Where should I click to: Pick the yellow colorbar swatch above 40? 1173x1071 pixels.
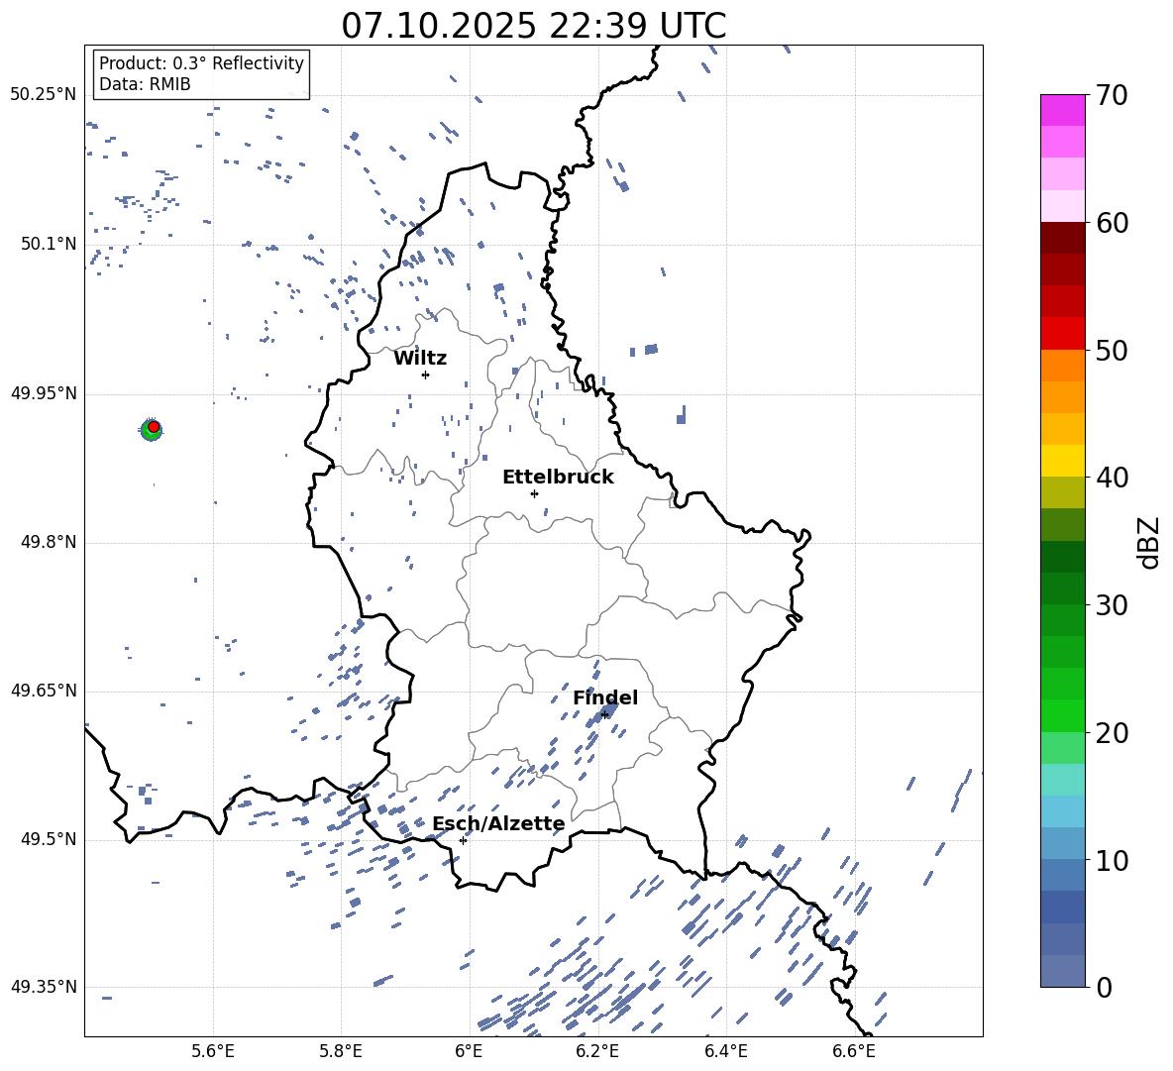[x=1062, y=461]
